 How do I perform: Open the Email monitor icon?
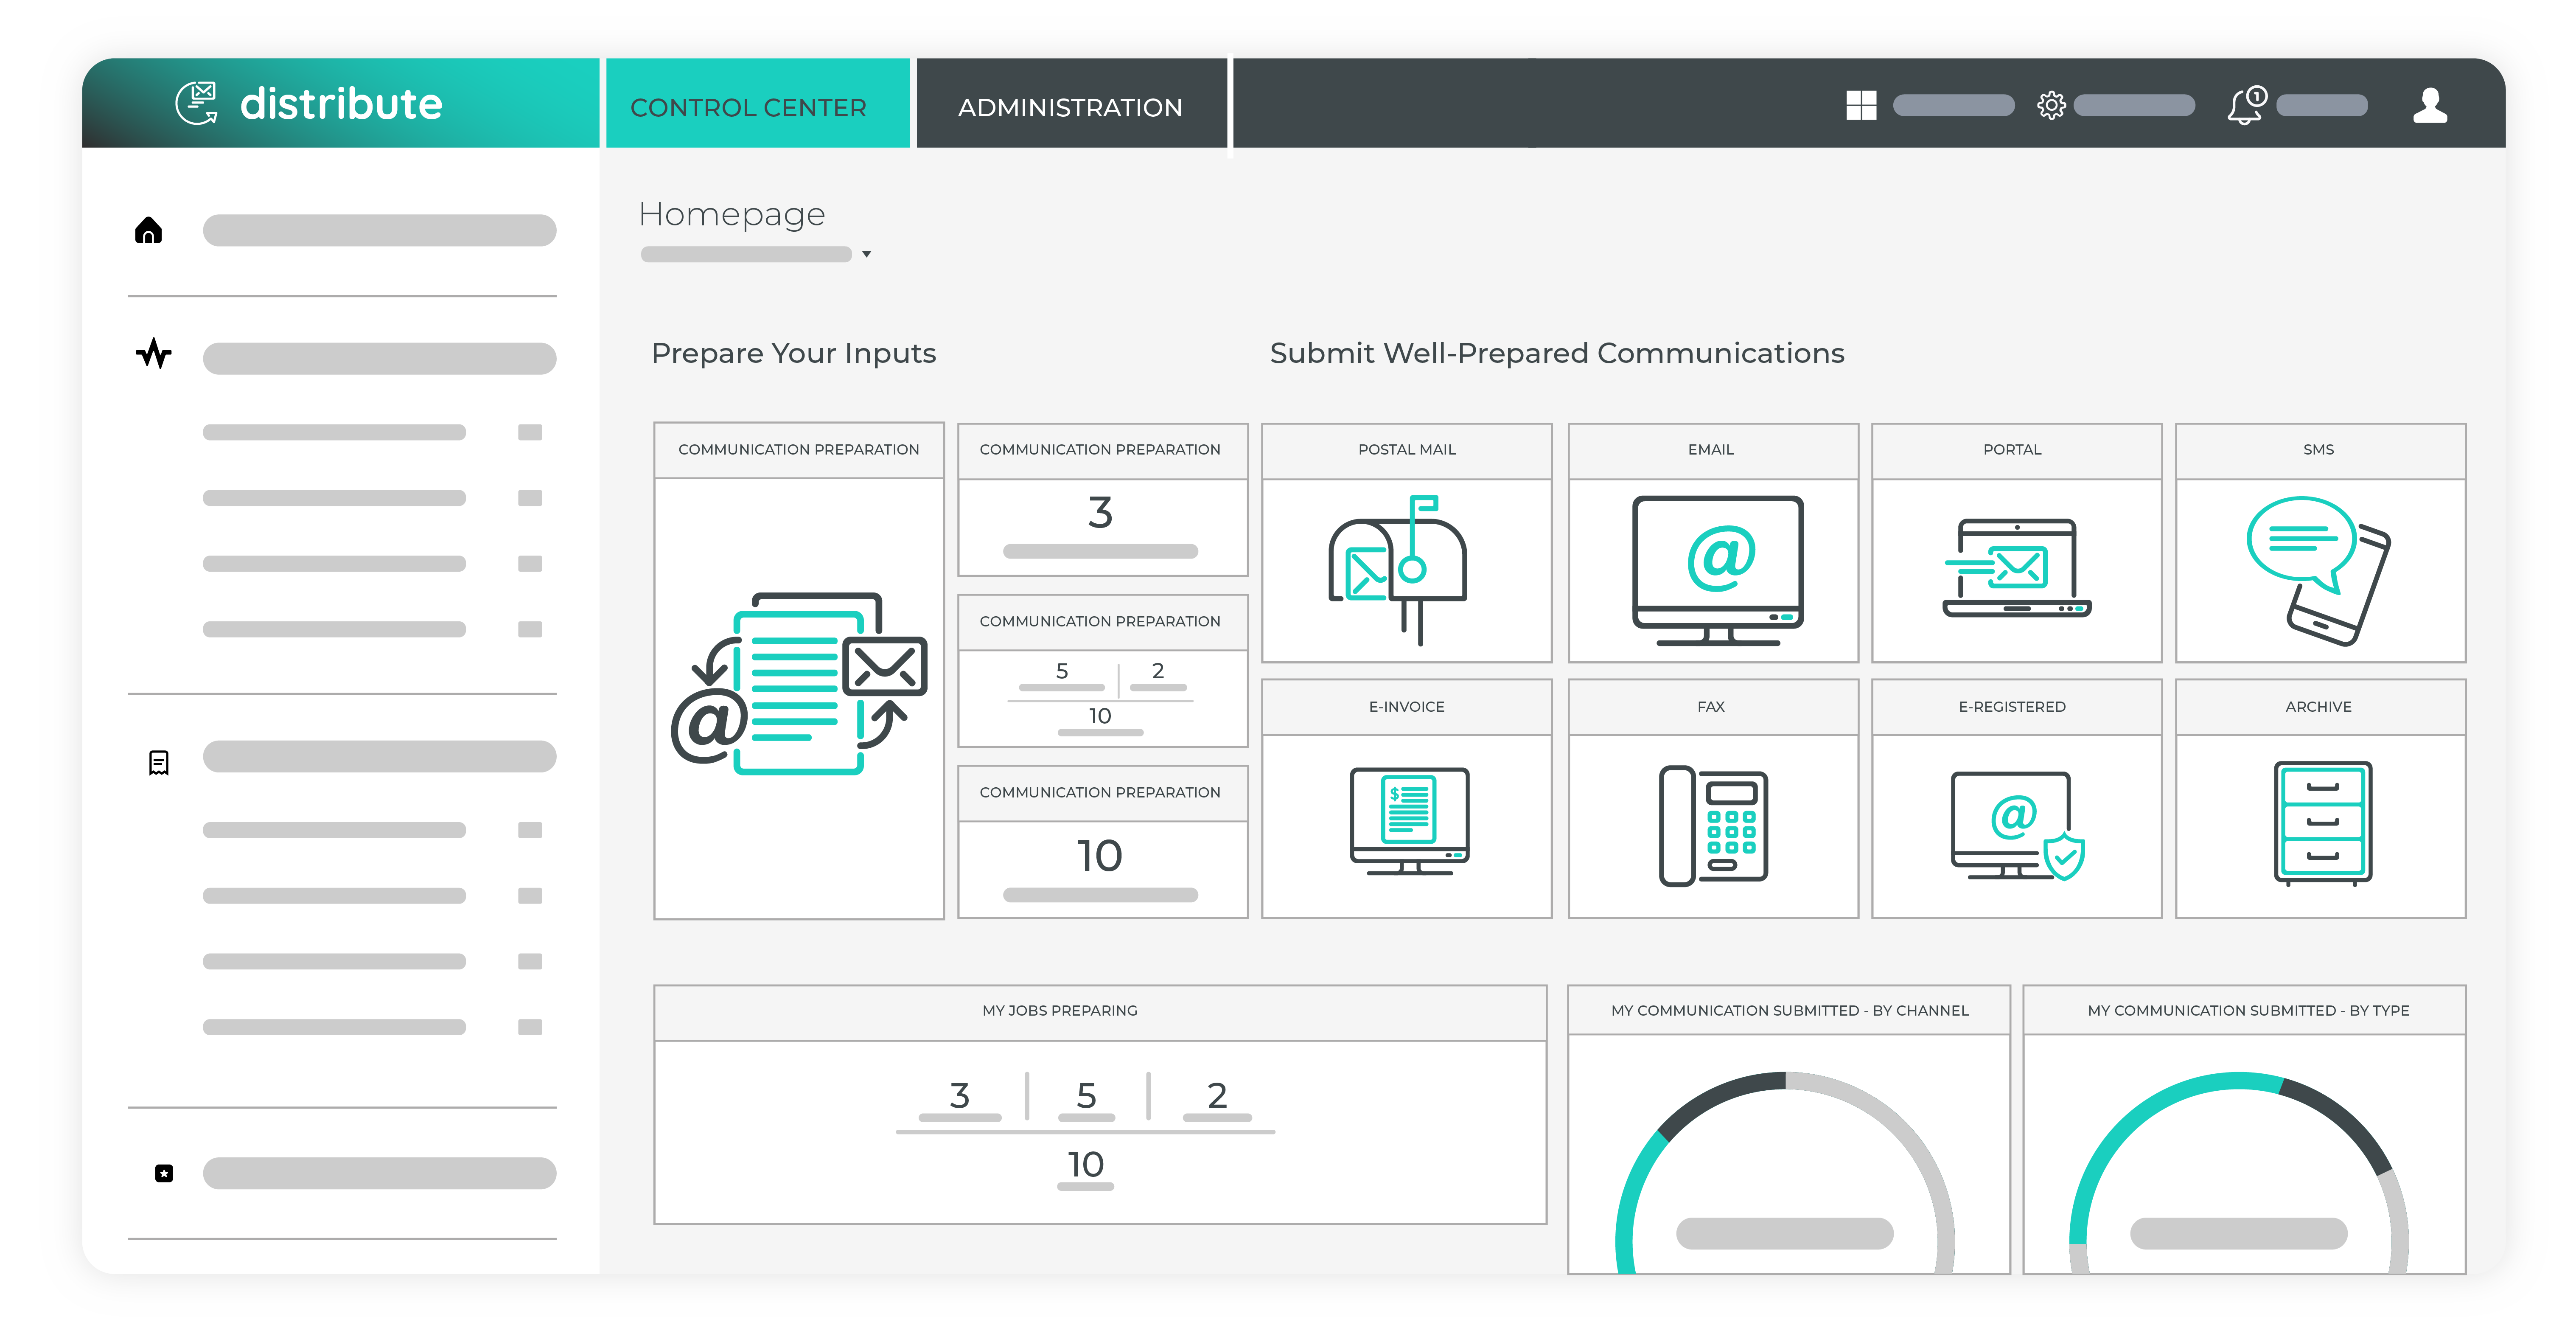[1718, 570]
